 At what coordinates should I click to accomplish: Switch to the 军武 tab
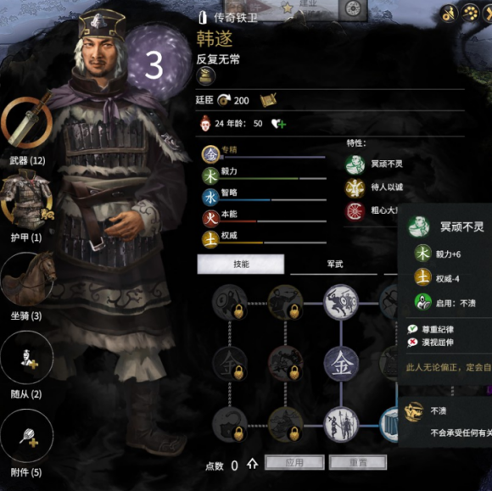pos(334,265)
